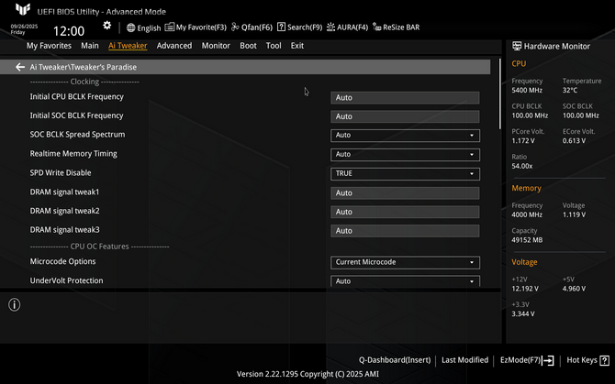The image size is (615, 384).
Task: Click the Initial CPU BCLK Frequency field
Action: [405, 98]
